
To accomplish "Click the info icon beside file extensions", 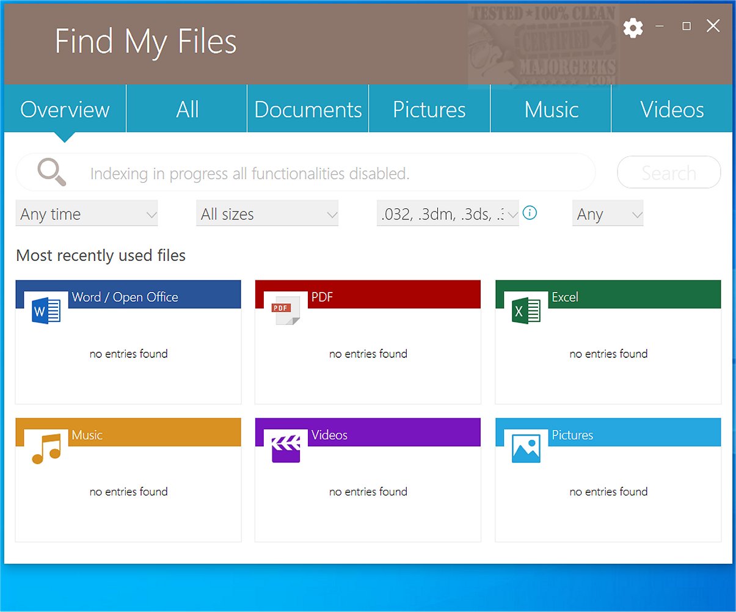I will click(530, 213).
